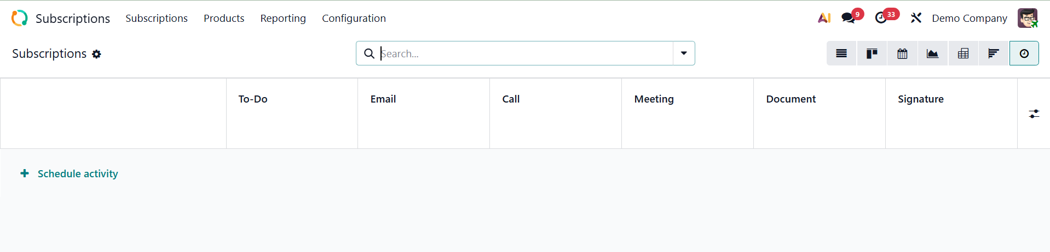Click the Demo Company switcher
The image size is (1050, 252).
pos(969,18)
